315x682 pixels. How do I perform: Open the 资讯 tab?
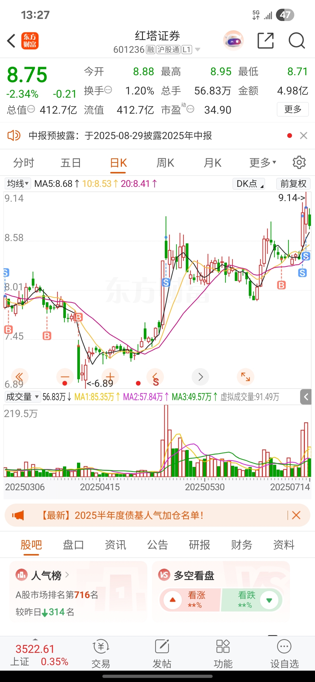(x=116, y=544)
